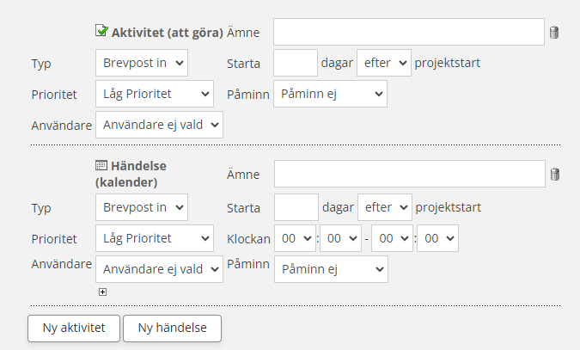Delete the Aktivitet row with trash icon
This screenshot has height=350, width=580.
coord(554,34)
